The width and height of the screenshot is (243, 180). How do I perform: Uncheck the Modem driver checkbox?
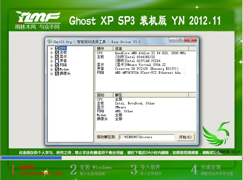[57, 70]
